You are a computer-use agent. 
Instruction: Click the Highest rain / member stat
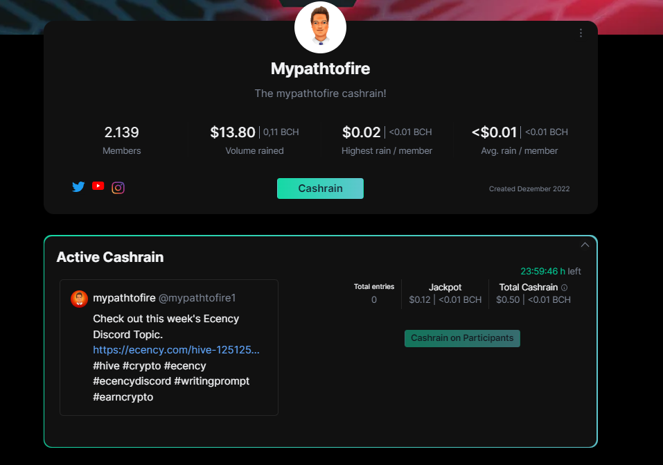387,141
